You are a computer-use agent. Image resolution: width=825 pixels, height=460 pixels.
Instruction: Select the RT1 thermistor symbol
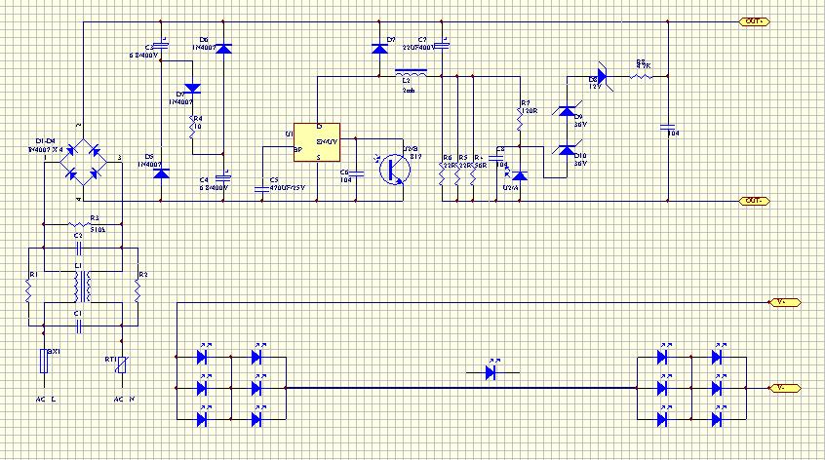(122, 365)
